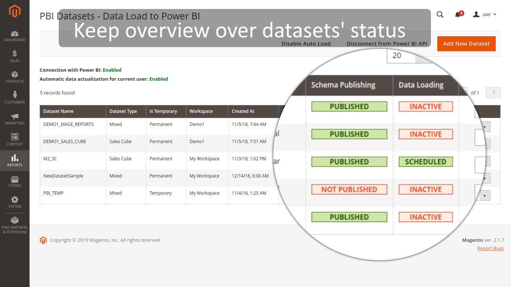Image resolution: width=511 pixels, height=287 pixels.
Task: Click the search magnifier icon
Action: tap(440, 14)
